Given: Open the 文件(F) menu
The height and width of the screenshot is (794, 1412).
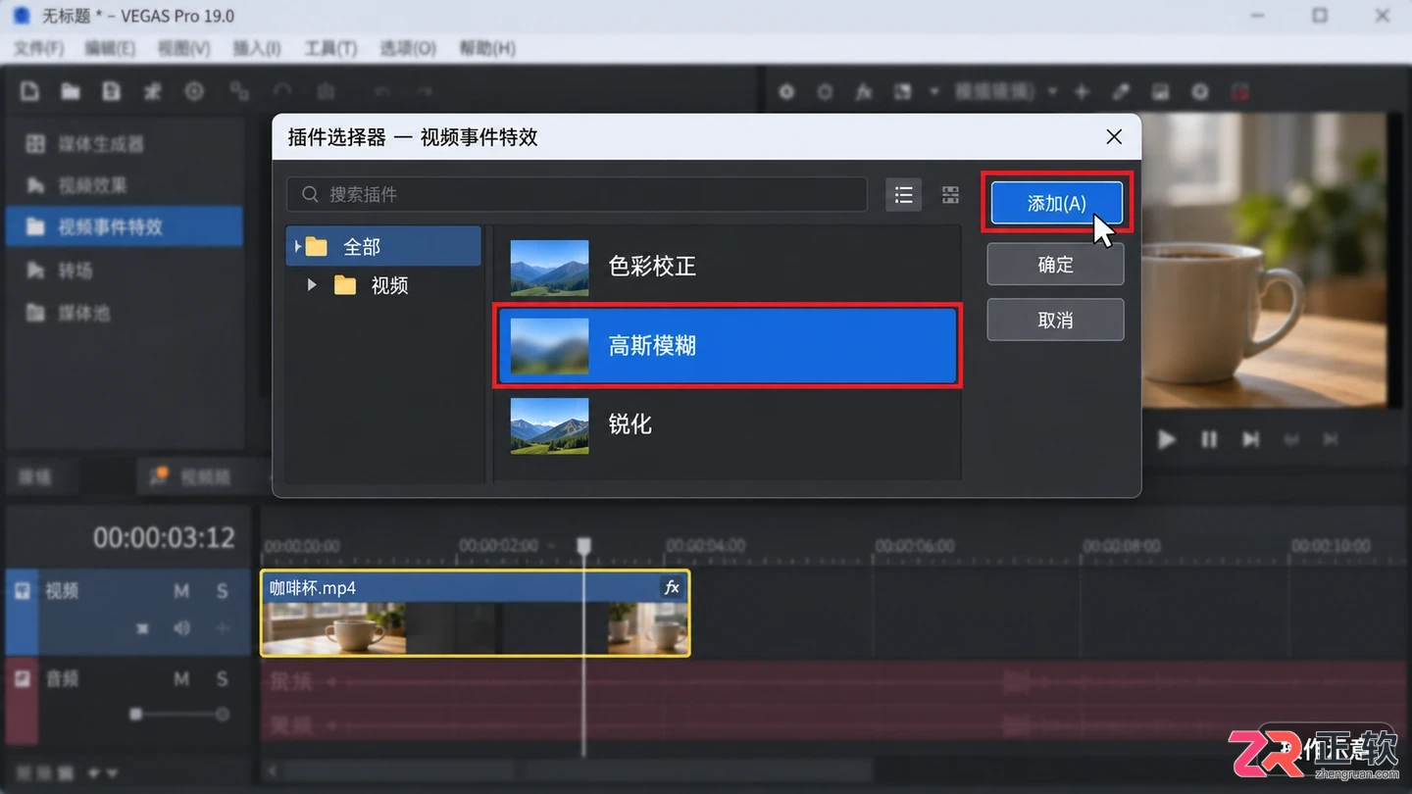Looking at the screenshot, I should point(38,48).
